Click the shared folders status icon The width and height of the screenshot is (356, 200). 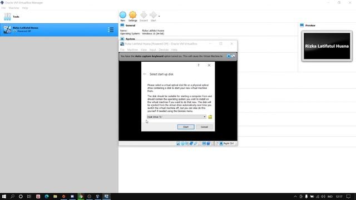tap(200, 143)
